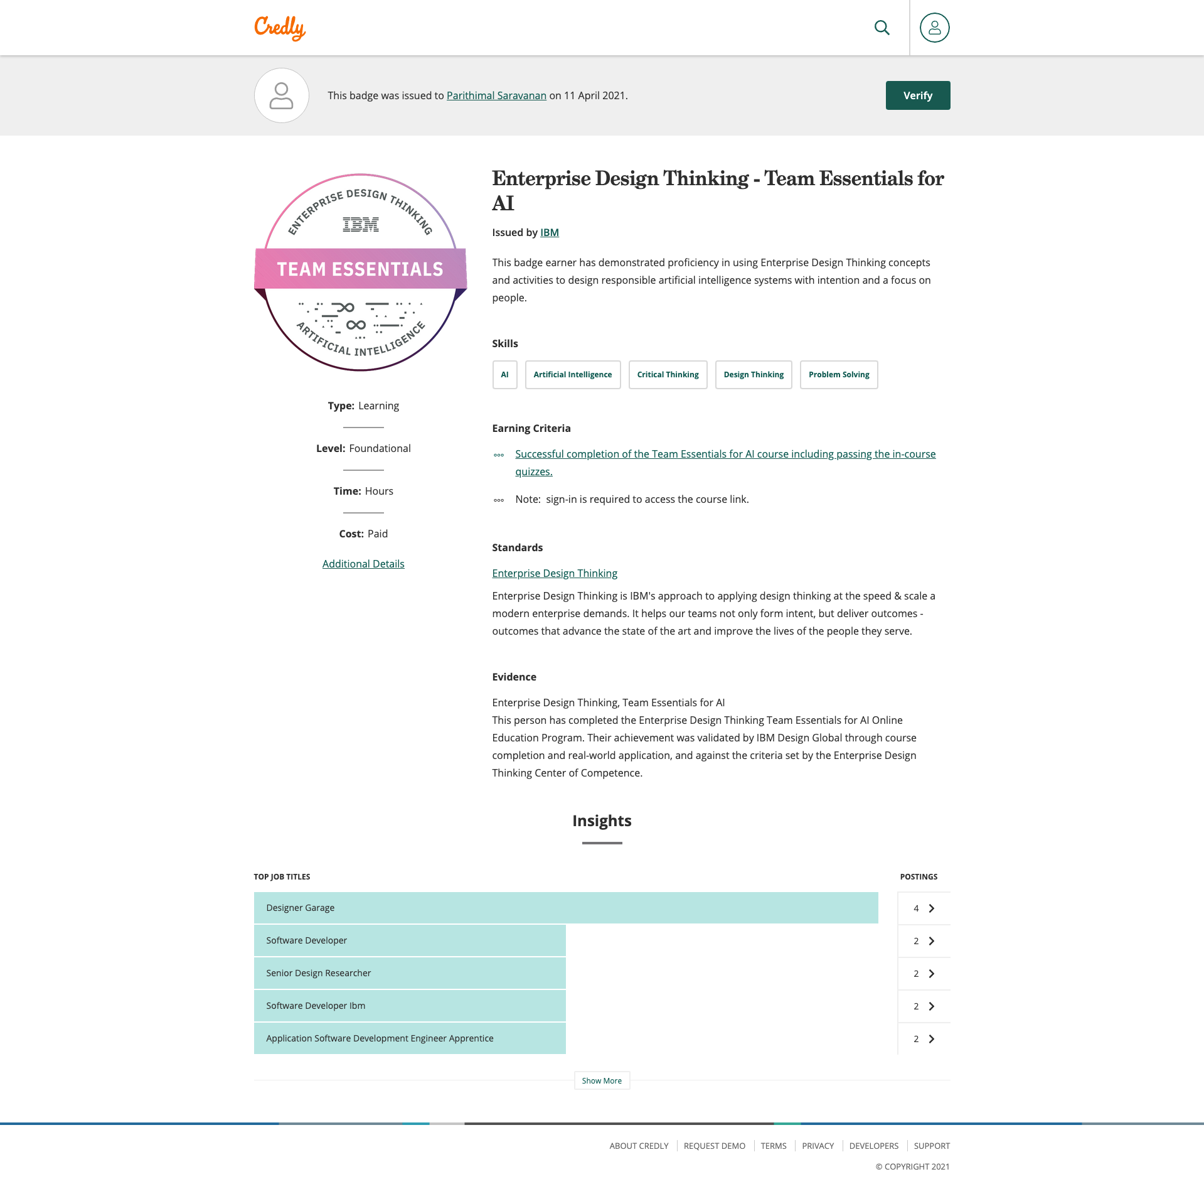The height and width of the screenshot is (1184, 1204).
Task: Click the Credly logo
Action: (x=280, y=27)
